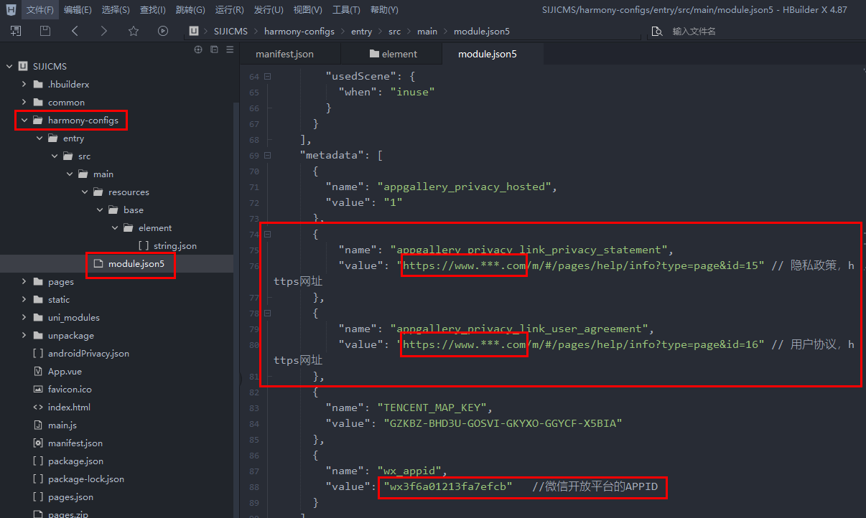Click the entry breadcrumb segment
Image resolution: width=866 pixels, height=518 pixels.
point(361,32)
